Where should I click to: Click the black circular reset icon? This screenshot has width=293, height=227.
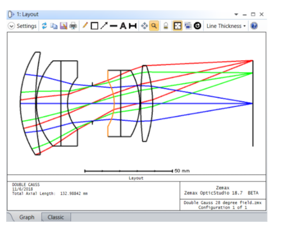coord(198,26)
